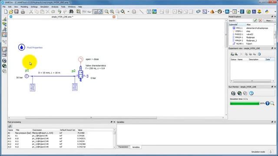This screenshot has width=278, height=156.
Task: Click the toolbar dropdown arrow after zoom icons
Action: [x=128, y=12]
